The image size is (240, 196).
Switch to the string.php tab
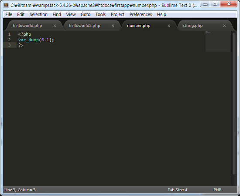pyautogui.click(x=193, y=26)
